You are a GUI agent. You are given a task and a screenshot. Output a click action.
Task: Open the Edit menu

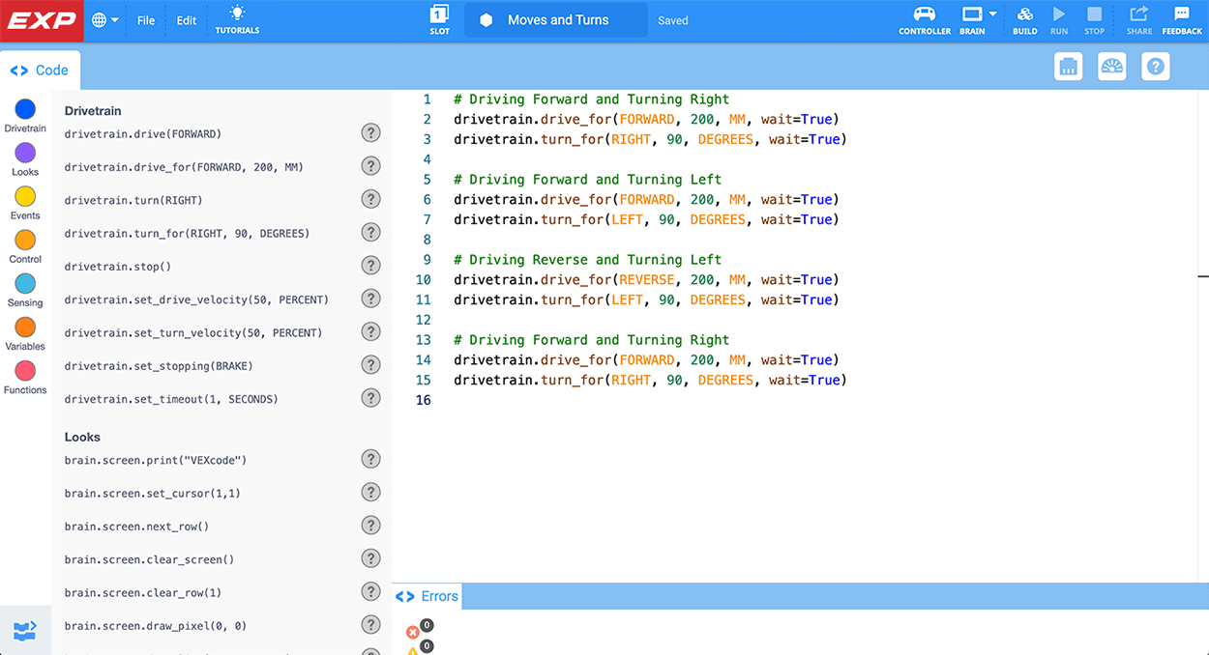point(187,20)
